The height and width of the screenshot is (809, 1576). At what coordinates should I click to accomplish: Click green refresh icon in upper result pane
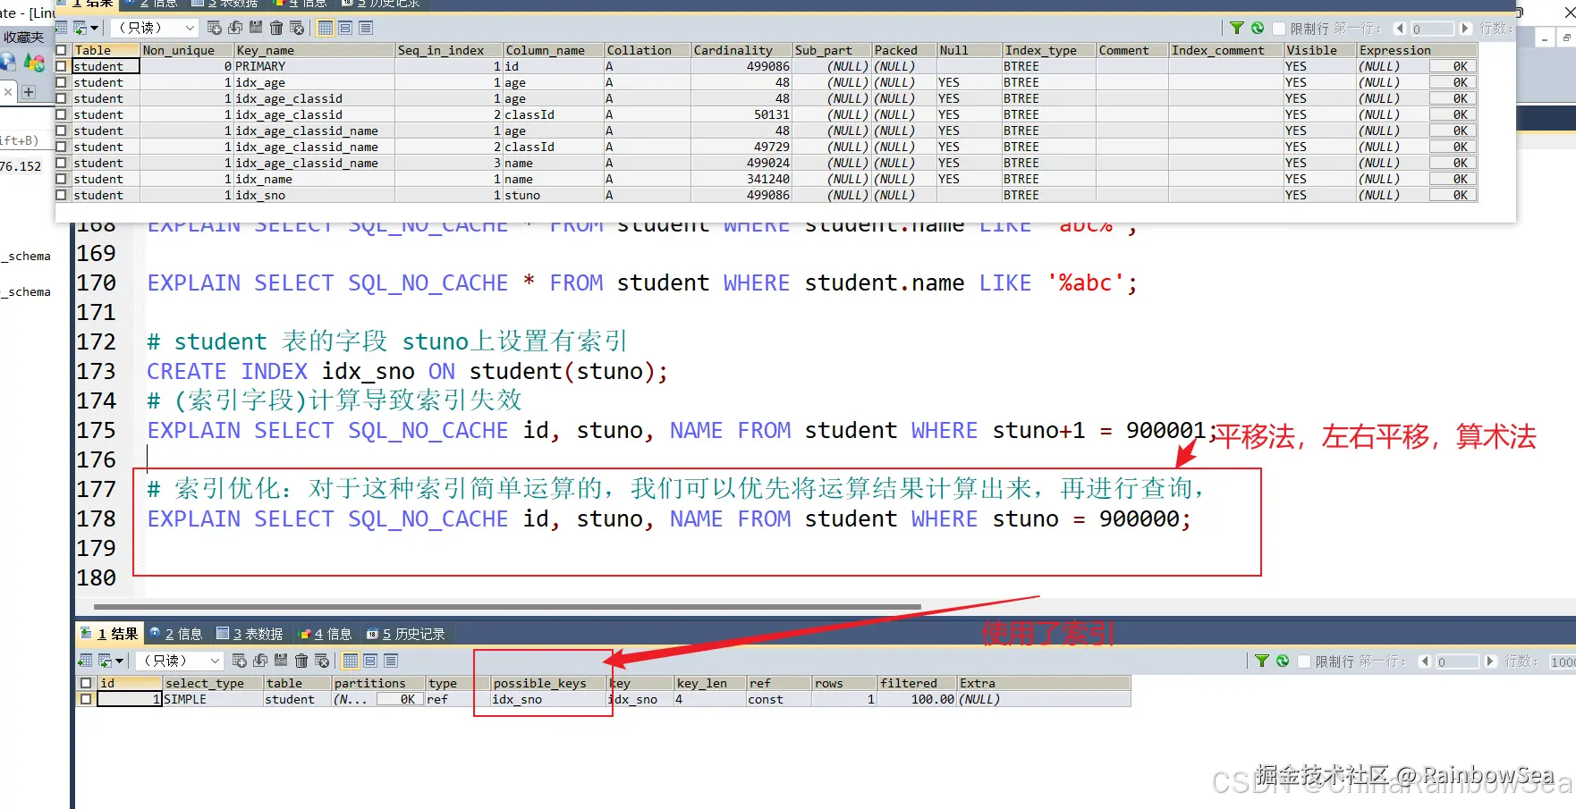pyautogui.click(x=1258, y=28)
